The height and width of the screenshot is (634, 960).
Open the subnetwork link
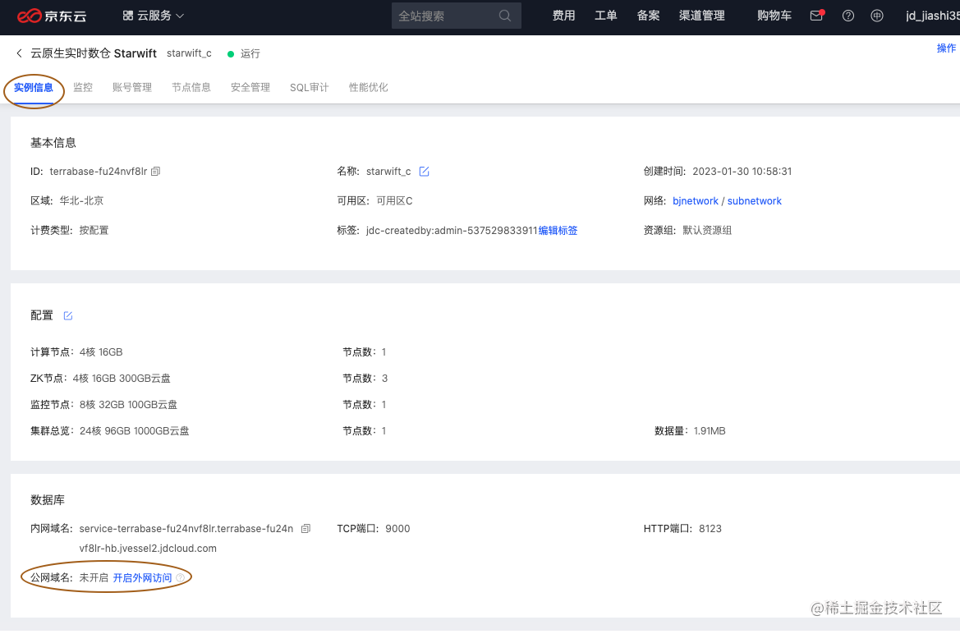[x=754, y=201]
